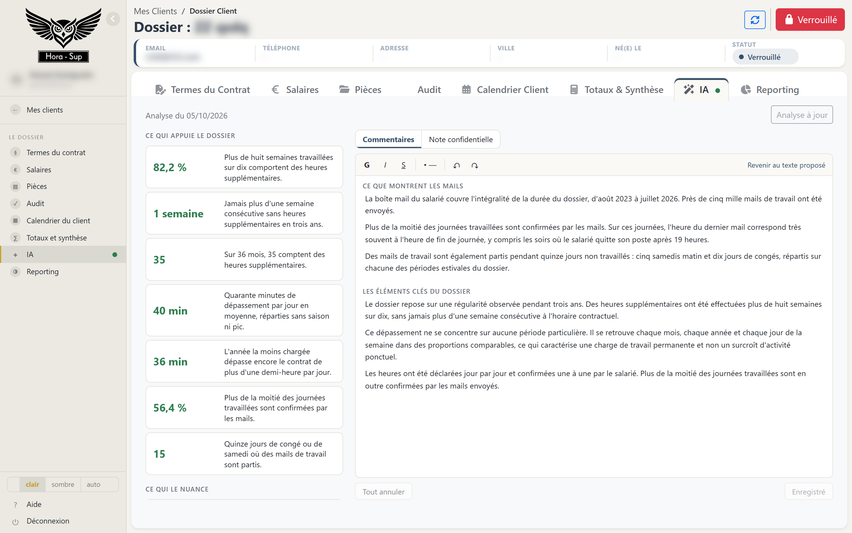Open the Reporting top tab
The width and height of the screenshot is (852, 533).
click(x=770, y=89)
